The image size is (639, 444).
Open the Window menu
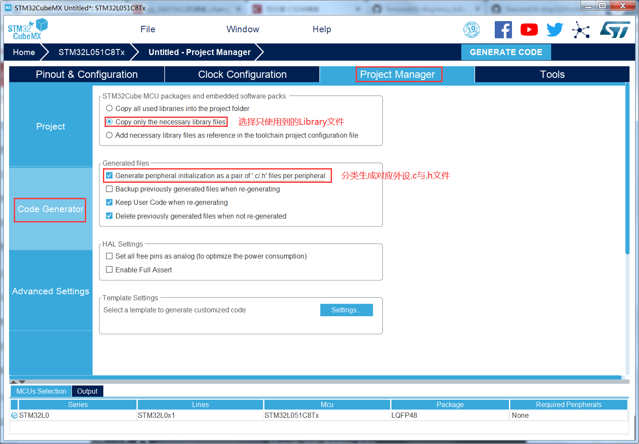pyautogui.click(x=243, y=29)
